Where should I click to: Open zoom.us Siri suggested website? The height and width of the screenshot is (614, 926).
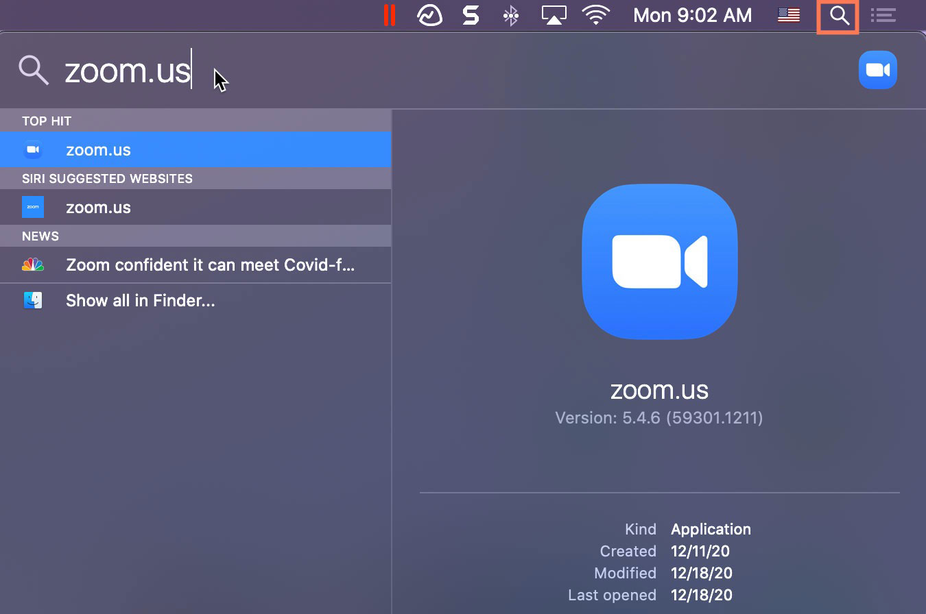(x=195, y=207)
